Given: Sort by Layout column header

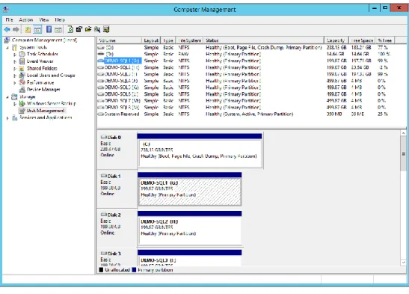Looking at the screenshot, I should [x=151, y=40].
